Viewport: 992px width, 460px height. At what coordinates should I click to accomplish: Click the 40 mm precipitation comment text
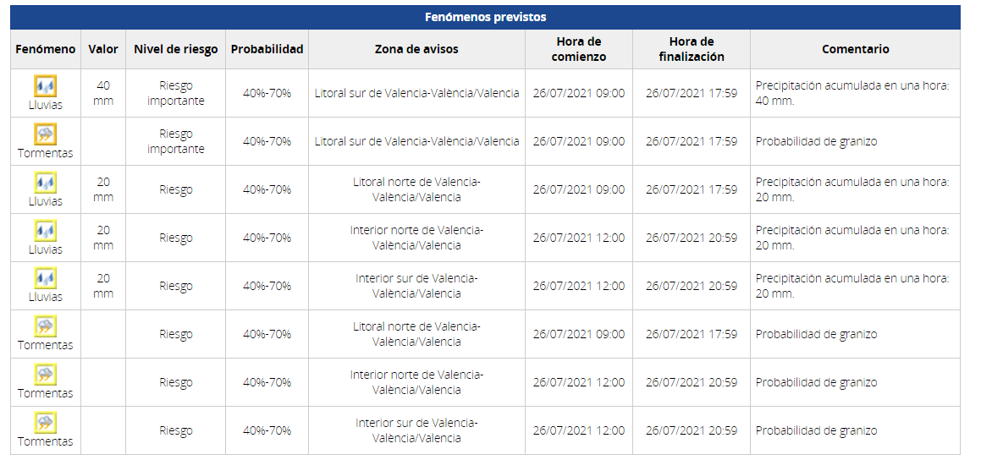pos(852,93)
